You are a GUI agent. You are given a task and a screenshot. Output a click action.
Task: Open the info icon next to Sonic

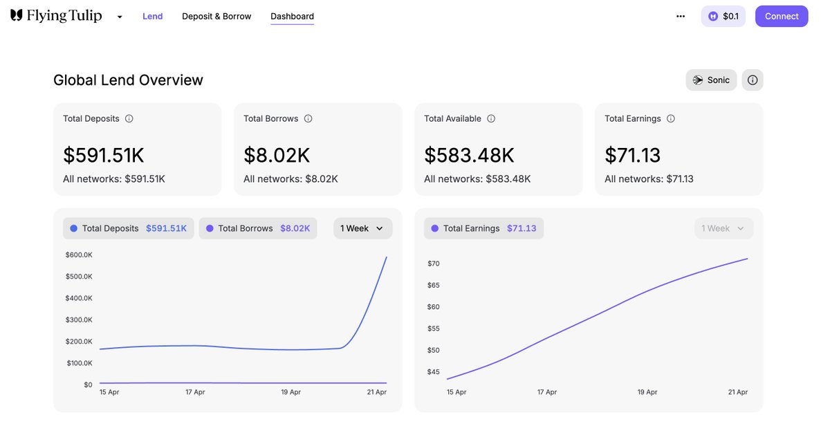[x=753, y=80]
